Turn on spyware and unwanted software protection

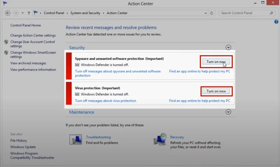point(216,62)
